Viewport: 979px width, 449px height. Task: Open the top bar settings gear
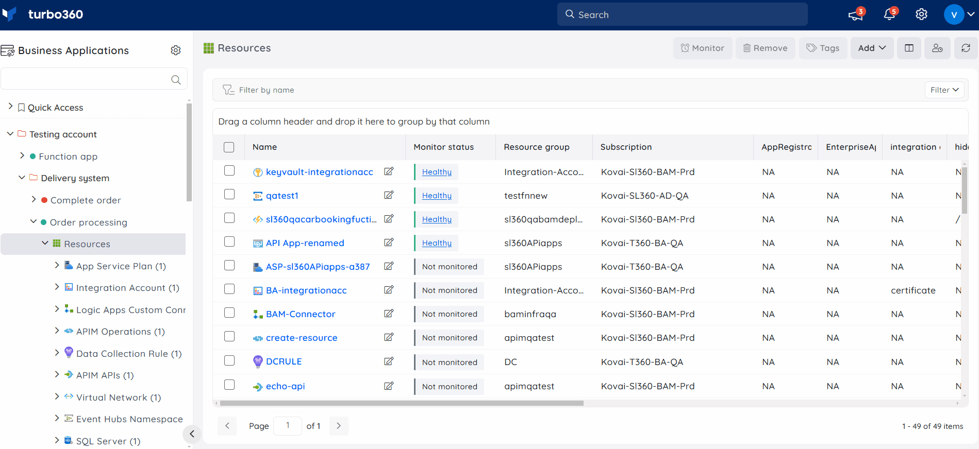921,14
